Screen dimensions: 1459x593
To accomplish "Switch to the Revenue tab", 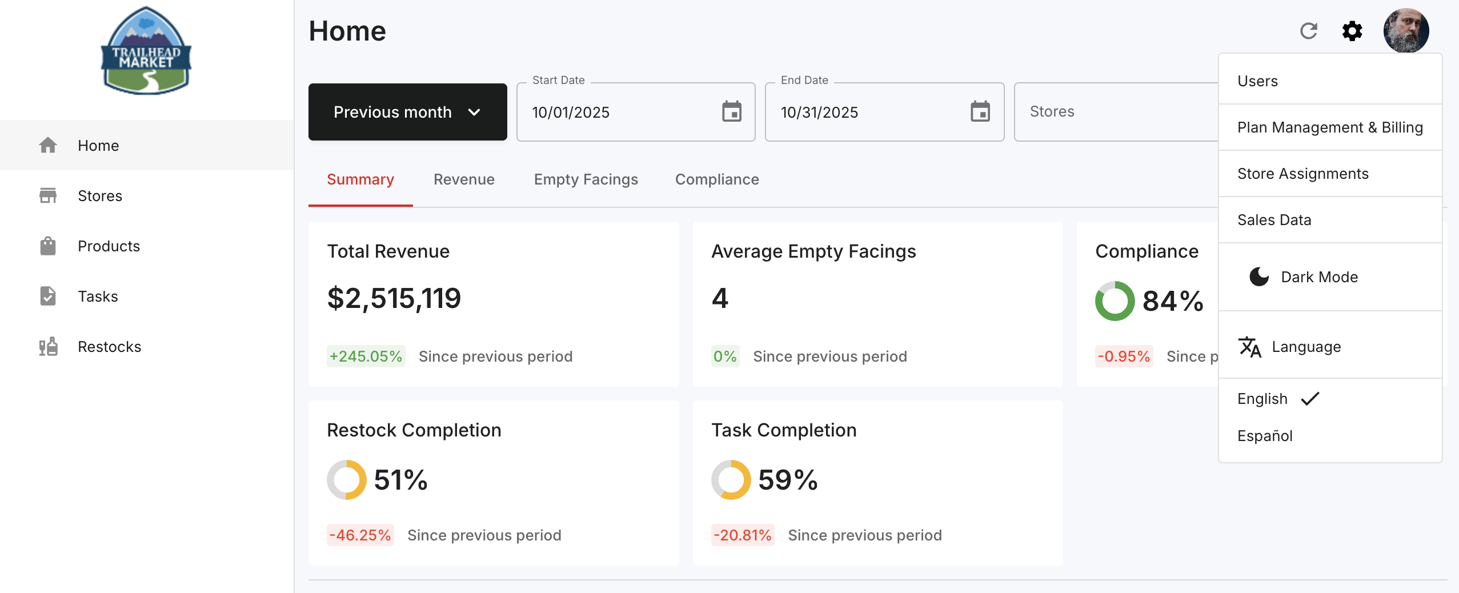I will tap(464, 179).
